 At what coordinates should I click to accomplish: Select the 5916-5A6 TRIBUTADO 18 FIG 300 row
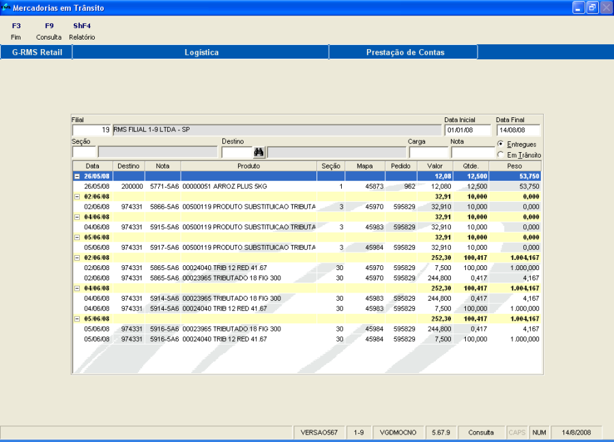click(x=307, y=329)
